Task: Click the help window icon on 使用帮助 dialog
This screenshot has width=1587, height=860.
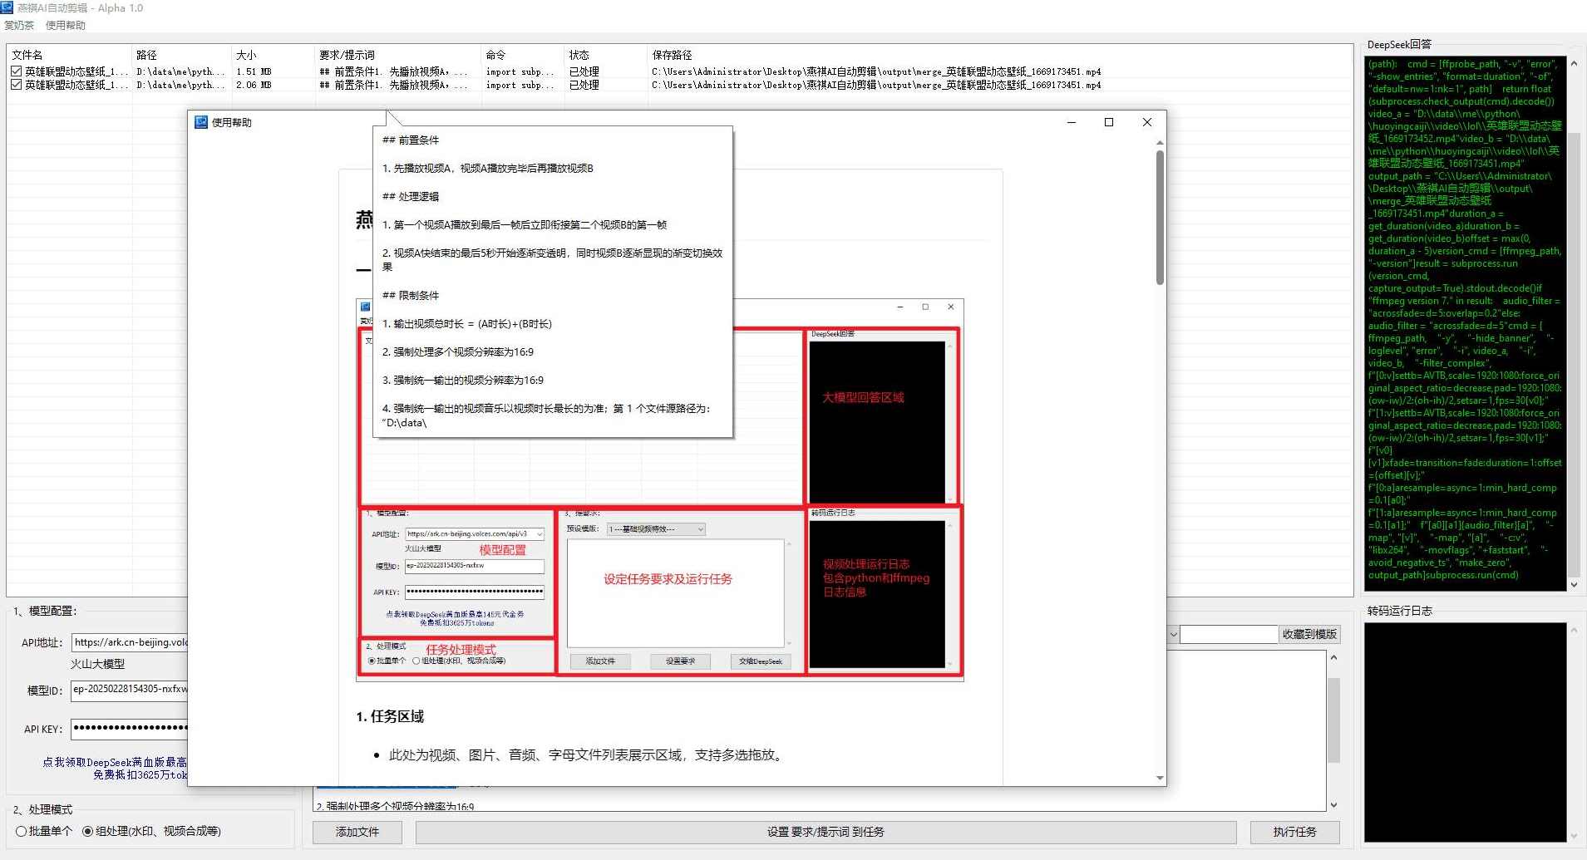Action: pyautogui.click(x=201, y=121)
